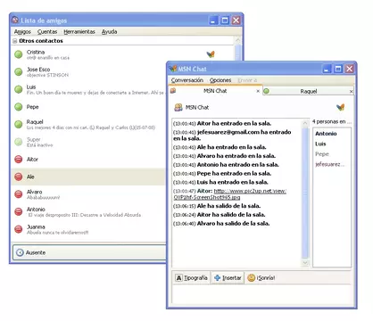The width and height of the screenshot is (373, 321).
Task: Click the MSN butterfly icon in the chat header
Action: tap(340, 107)
